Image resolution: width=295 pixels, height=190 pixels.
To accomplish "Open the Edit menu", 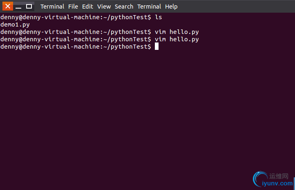I will (87, 7).
